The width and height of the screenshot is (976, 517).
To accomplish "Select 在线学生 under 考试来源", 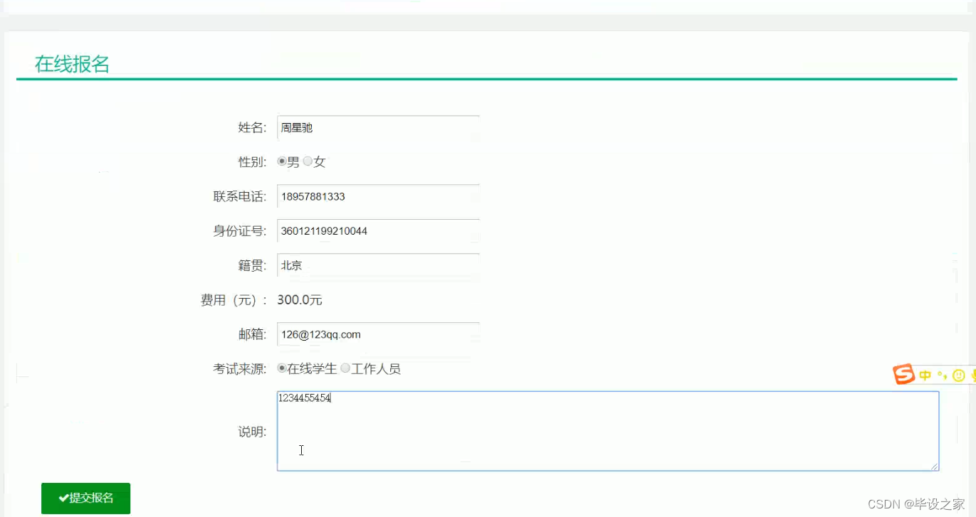I will pyautogui.click(x=283, y=368).
